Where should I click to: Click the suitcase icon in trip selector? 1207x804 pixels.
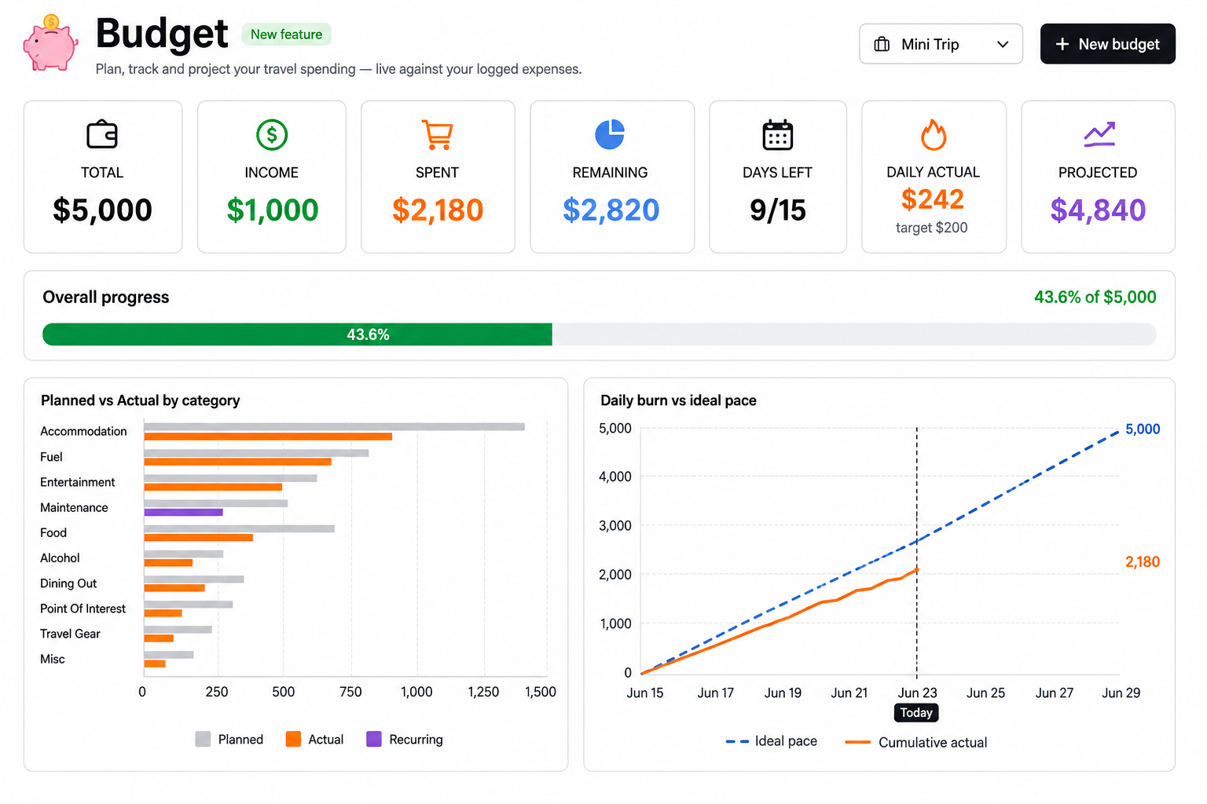882,44
